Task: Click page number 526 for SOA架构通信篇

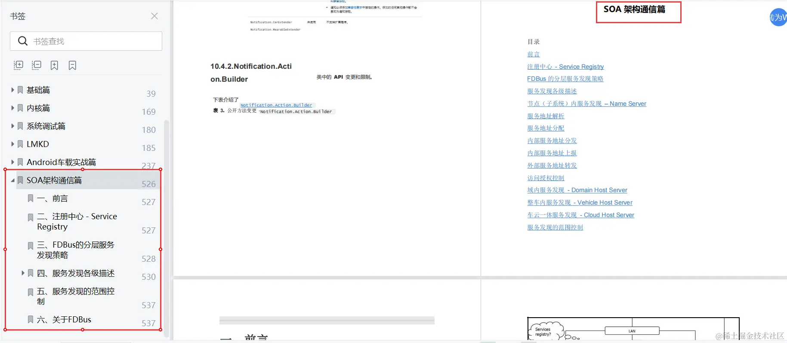Action: [148, 184]
